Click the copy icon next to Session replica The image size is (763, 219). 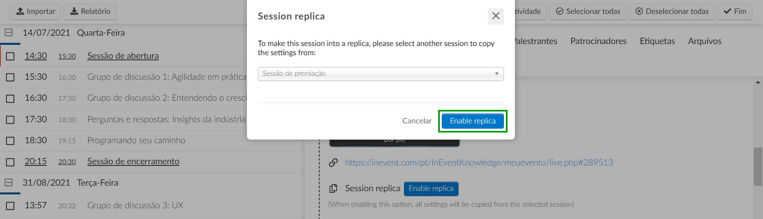[334, 188]
